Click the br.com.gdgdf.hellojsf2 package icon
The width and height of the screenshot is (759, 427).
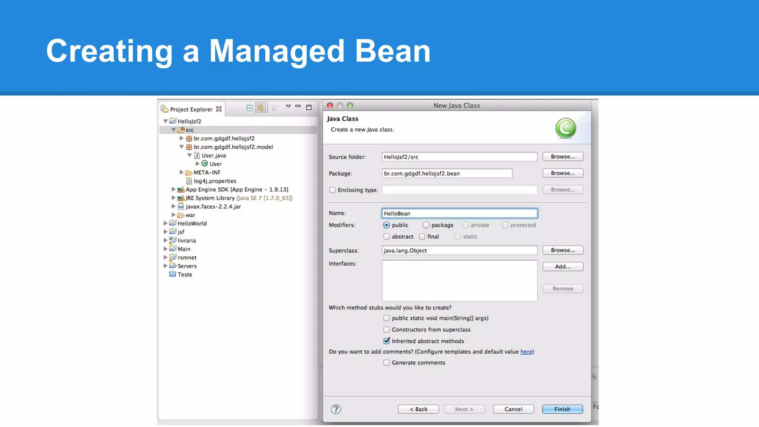point(189,138)
